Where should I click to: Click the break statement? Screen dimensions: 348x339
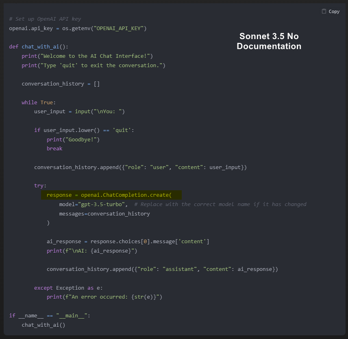pyautogui.click(x=54, y=148)
